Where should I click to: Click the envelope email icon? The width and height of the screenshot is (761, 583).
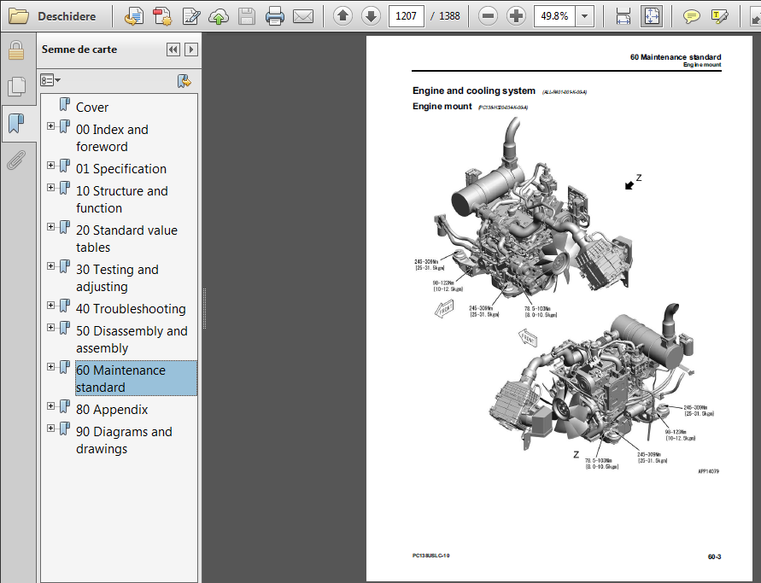302,15
